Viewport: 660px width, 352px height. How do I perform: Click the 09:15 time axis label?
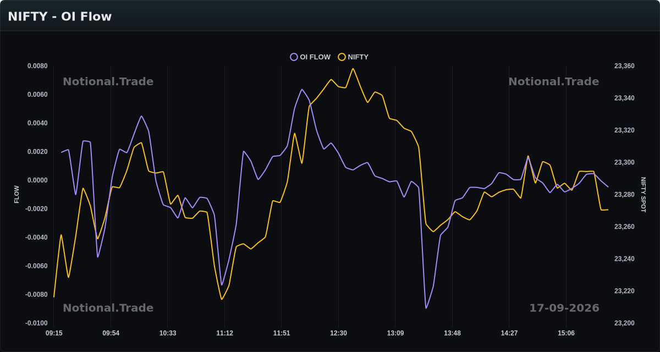tap(54, 333)
